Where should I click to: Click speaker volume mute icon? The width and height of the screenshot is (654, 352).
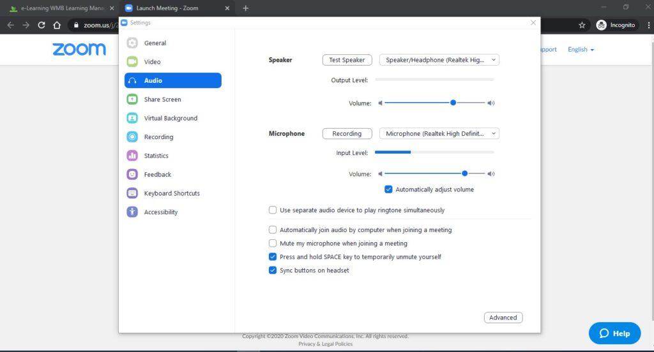[380, 103]
